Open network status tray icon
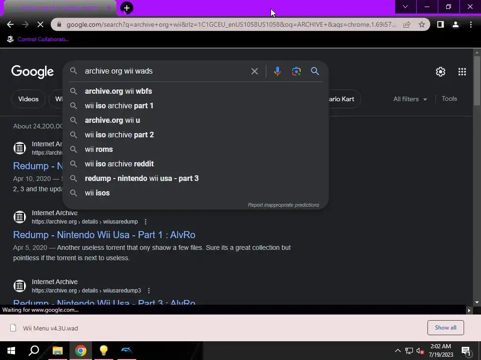 pos(409,351)
